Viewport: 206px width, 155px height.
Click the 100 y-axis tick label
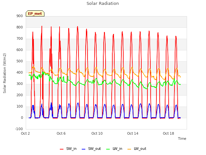point(20,106)
